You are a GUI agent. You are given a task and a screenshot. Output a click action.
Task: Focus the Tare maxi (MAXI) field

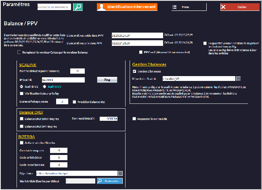pyautogui.click(x=108, y=119)
